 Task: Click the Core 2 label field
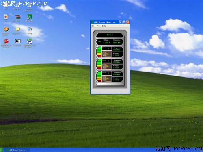click(107, 73)
